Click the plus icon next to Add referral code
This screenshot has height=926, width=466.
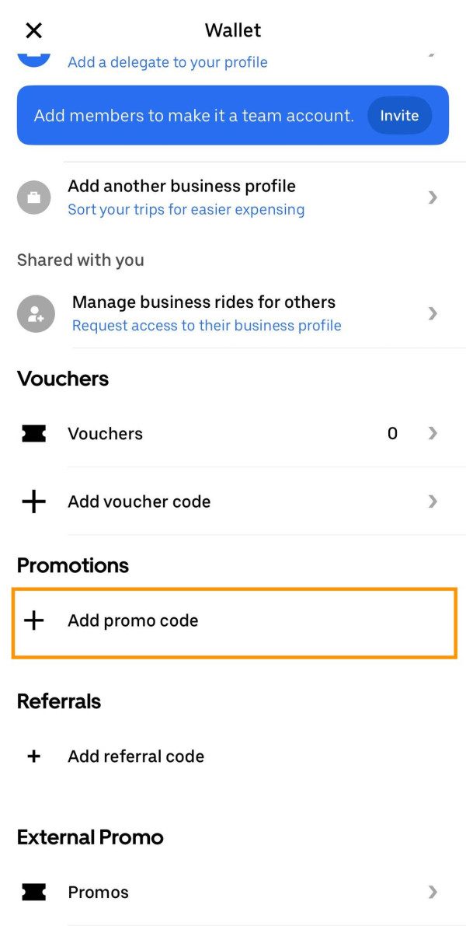(x=33, y=756)
